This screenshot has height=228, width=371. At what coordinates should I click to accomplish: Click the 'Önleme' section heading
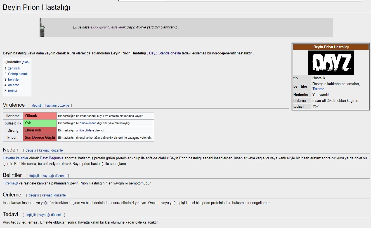tap(12, 195)
